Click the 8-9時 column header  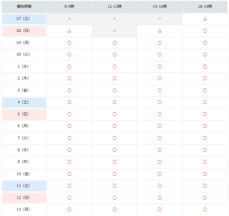coord(69,7)
